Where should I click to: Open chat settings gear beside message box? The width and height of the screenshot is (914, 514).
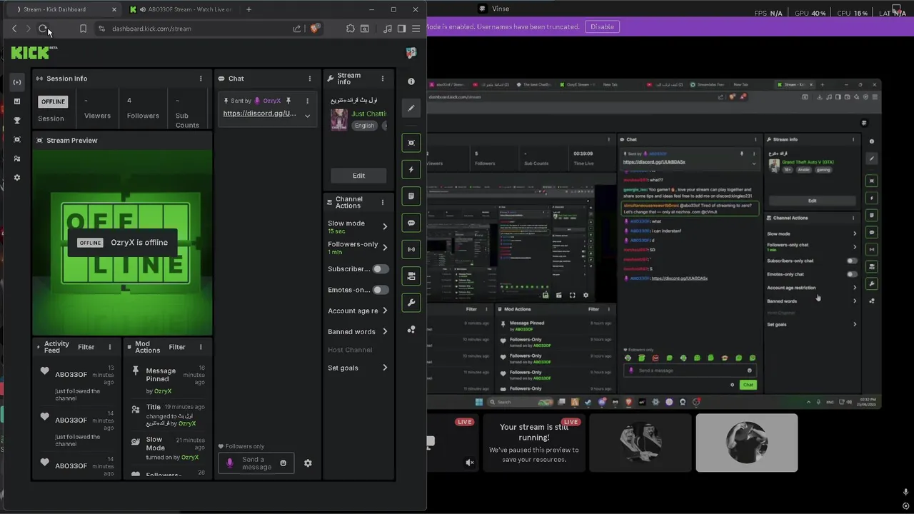(x=308, y=463)
